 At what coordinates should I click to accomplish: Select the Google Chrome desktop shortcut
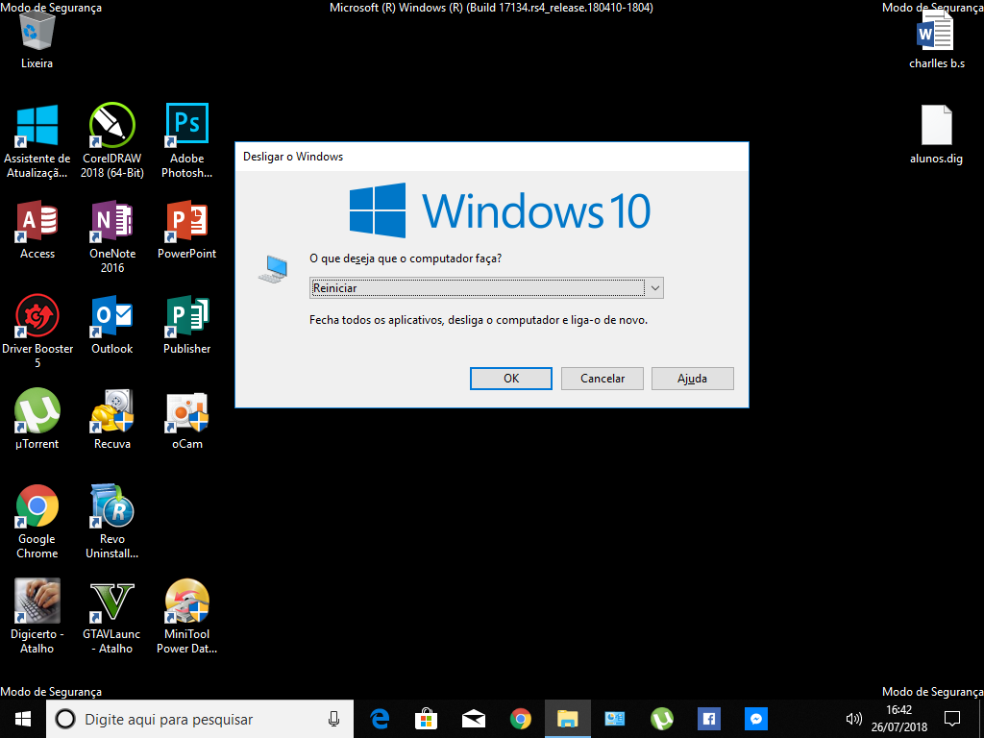(37, 522)
